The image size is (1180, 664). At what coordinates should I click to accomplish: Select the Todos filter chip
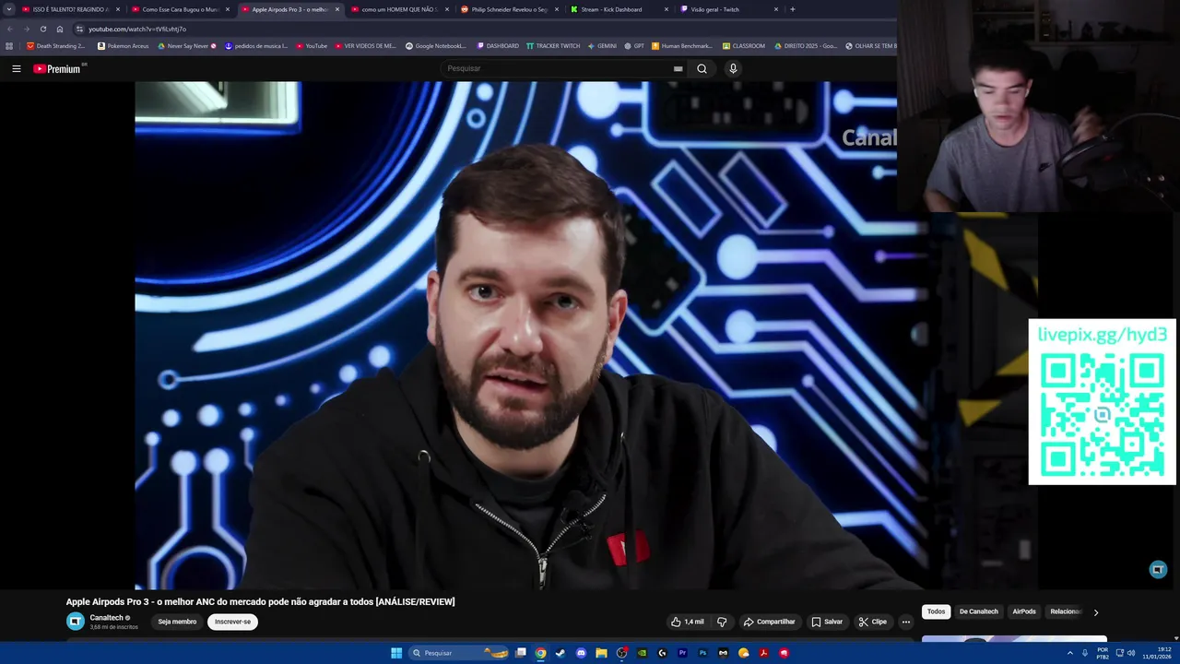pos(936,611)
